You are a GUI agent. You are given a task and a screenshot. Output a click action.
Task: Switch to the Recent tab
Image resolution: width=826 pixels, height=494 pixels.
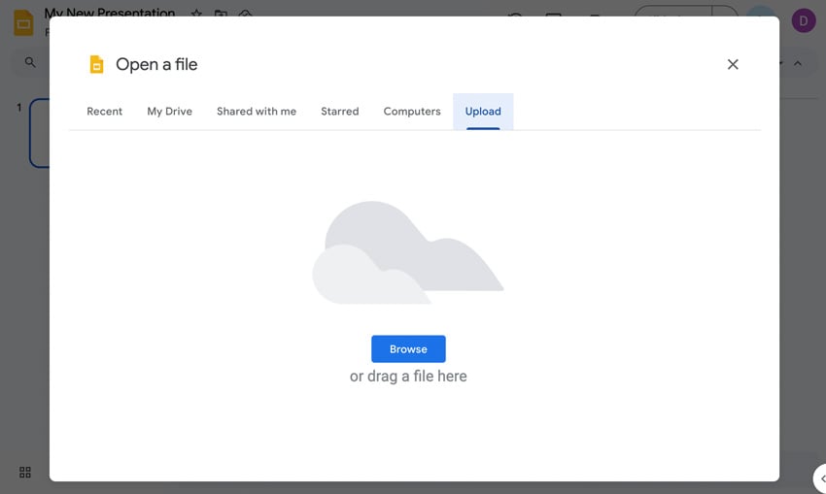click(104, 112)
